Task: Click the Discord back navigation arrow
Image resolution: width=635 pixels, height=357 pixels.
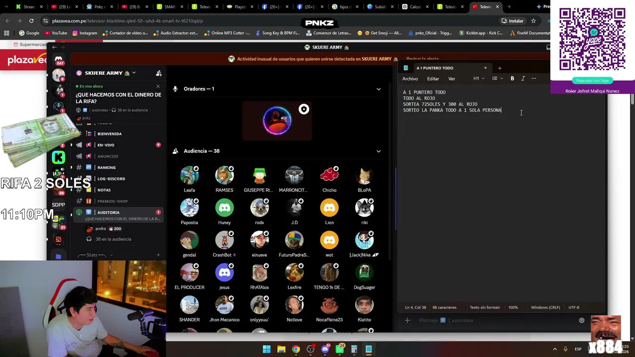Action: 55,47
